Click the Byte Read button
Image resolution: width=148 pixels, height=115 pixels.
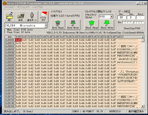[58, 25]
